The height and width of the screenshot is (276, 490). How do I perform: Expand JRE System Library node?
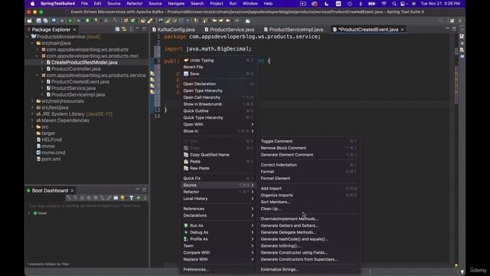point(32,114)
